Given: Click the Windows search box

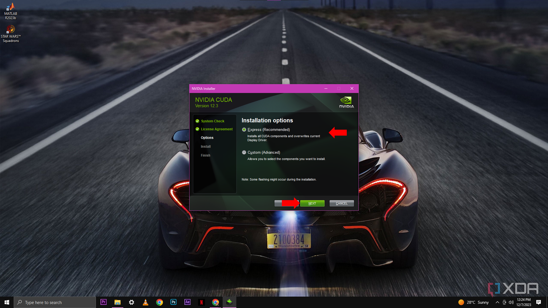Looking at the screenshot, I should 55,302.
